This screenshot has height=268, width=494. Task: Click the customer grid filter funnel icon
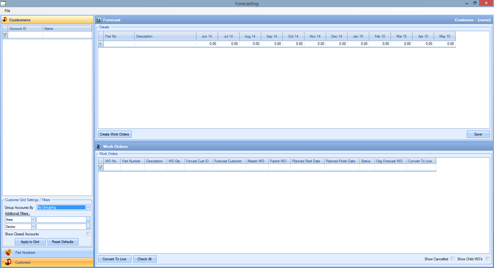5,35
